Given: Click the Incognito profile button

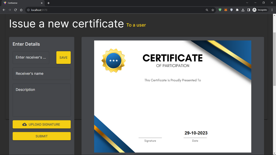Looking at the screenshot, I should coord(260,10).
